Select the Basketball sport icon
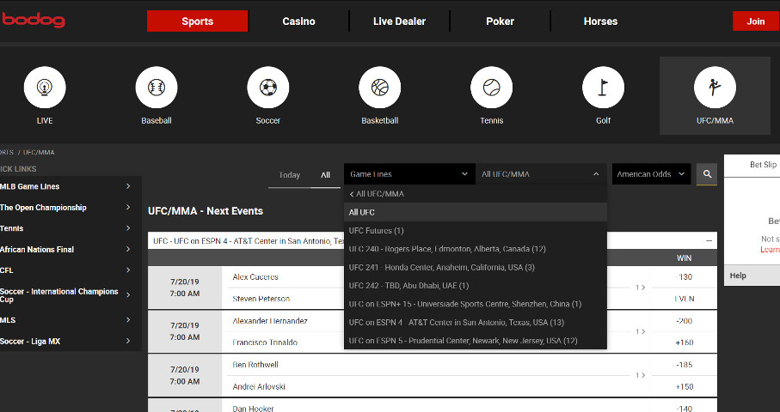 (379, 88)
